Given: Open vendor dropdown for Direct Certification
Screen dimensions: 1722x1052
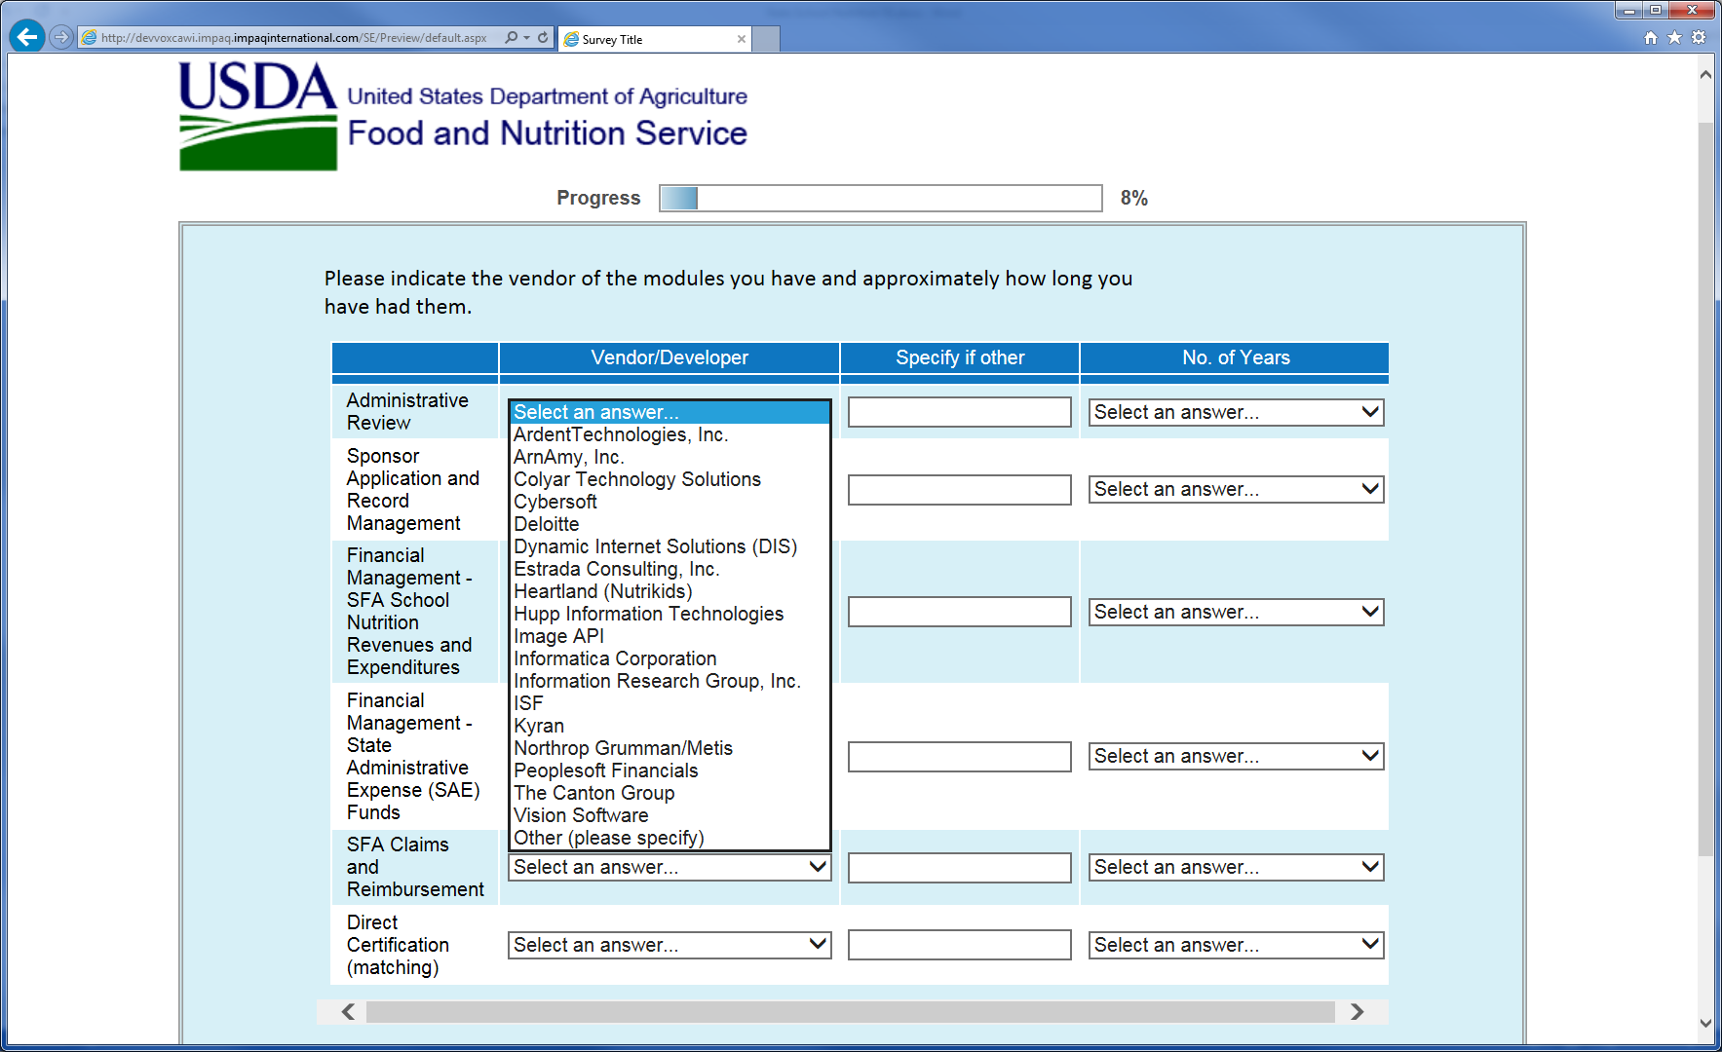Looking at the screenshot, I should click(669, 945).
